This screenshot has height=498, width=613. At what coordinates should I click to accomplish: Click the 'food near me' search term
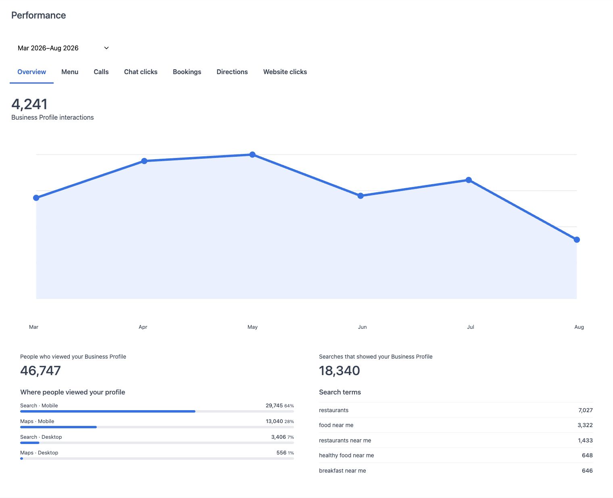336,425
